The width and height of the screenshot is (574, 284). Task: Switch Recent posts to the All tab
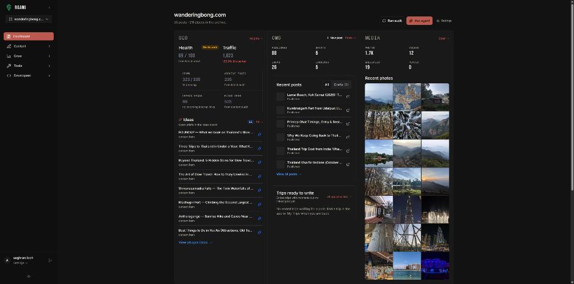[x=327, y=85]
